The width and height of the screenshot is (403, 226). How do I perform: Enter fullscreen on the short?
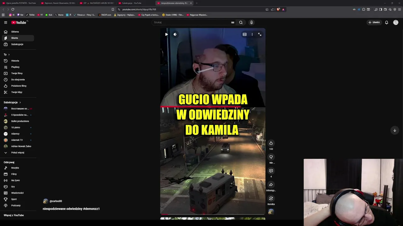pos(260,34)
